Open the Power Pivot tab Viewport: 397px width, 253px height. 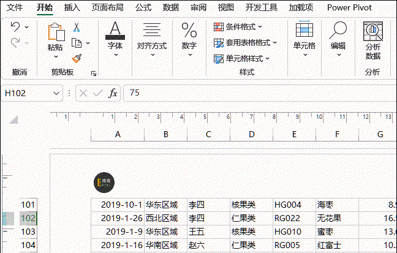349,7
